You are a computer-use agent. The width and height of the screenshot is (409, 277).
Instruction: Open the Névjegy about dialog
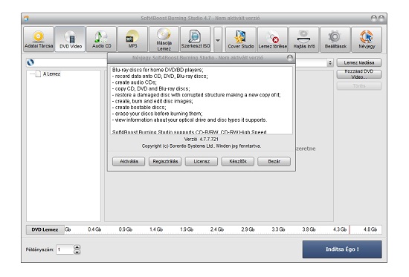(367, 39)
